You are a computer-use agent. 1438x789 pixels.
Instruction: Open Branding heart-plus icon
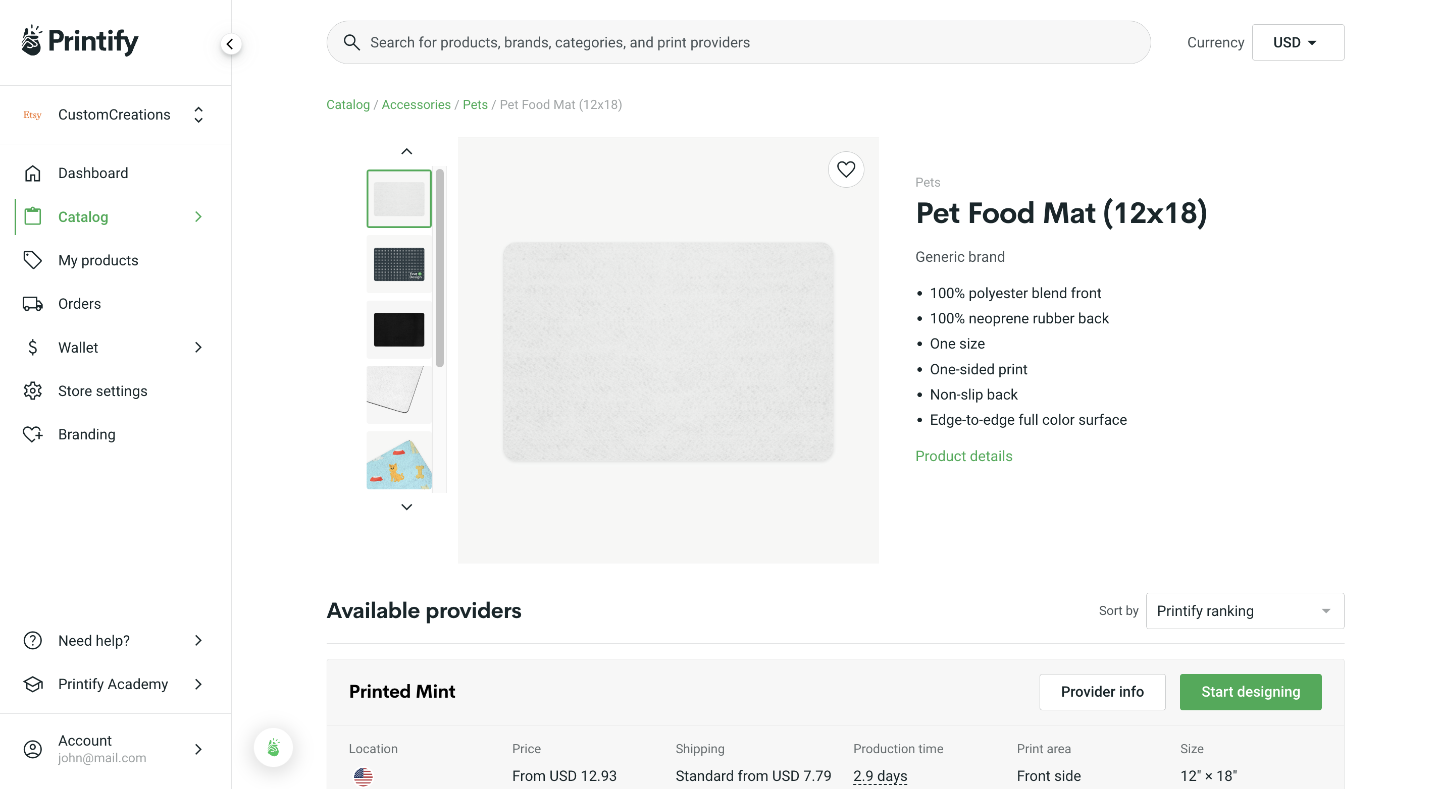pos(33,434)
